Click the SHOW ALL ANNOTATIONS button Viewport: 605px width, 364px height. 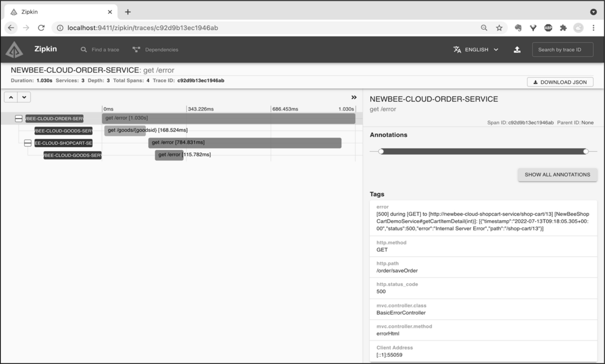[557, 175]
